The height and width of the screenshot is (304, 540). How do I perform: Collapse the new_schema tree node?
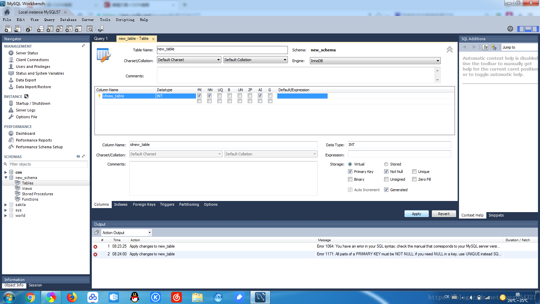point(6,178)
